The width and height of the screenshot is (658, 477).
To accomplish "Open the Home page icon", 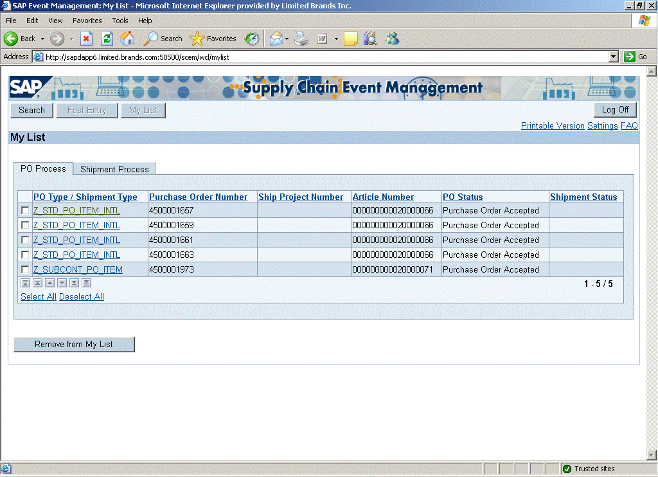I will point(127,39).
